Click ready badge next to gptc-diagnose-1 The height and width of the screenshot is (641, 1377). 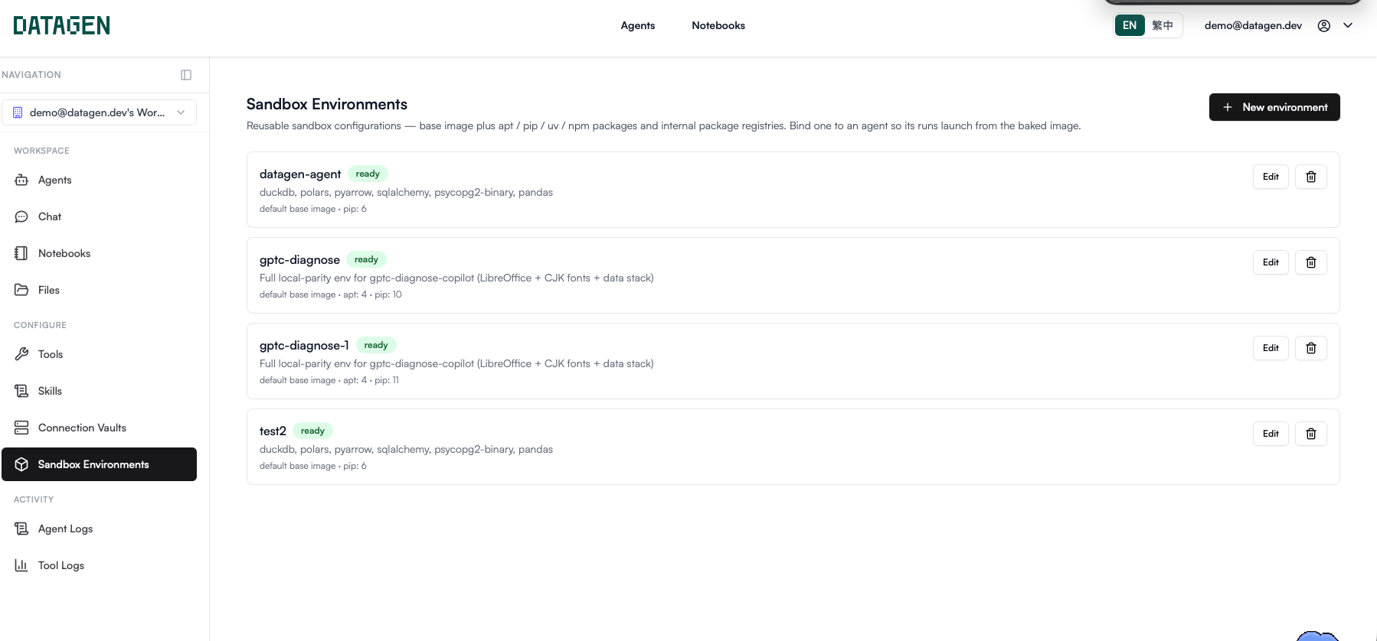click(x=376, y=345)
